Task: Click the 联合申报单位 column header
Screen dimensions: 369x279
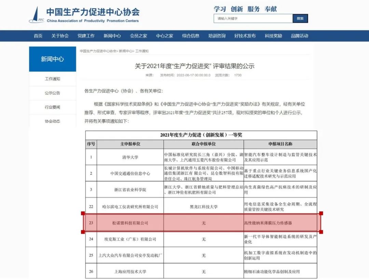Action: 204,144
